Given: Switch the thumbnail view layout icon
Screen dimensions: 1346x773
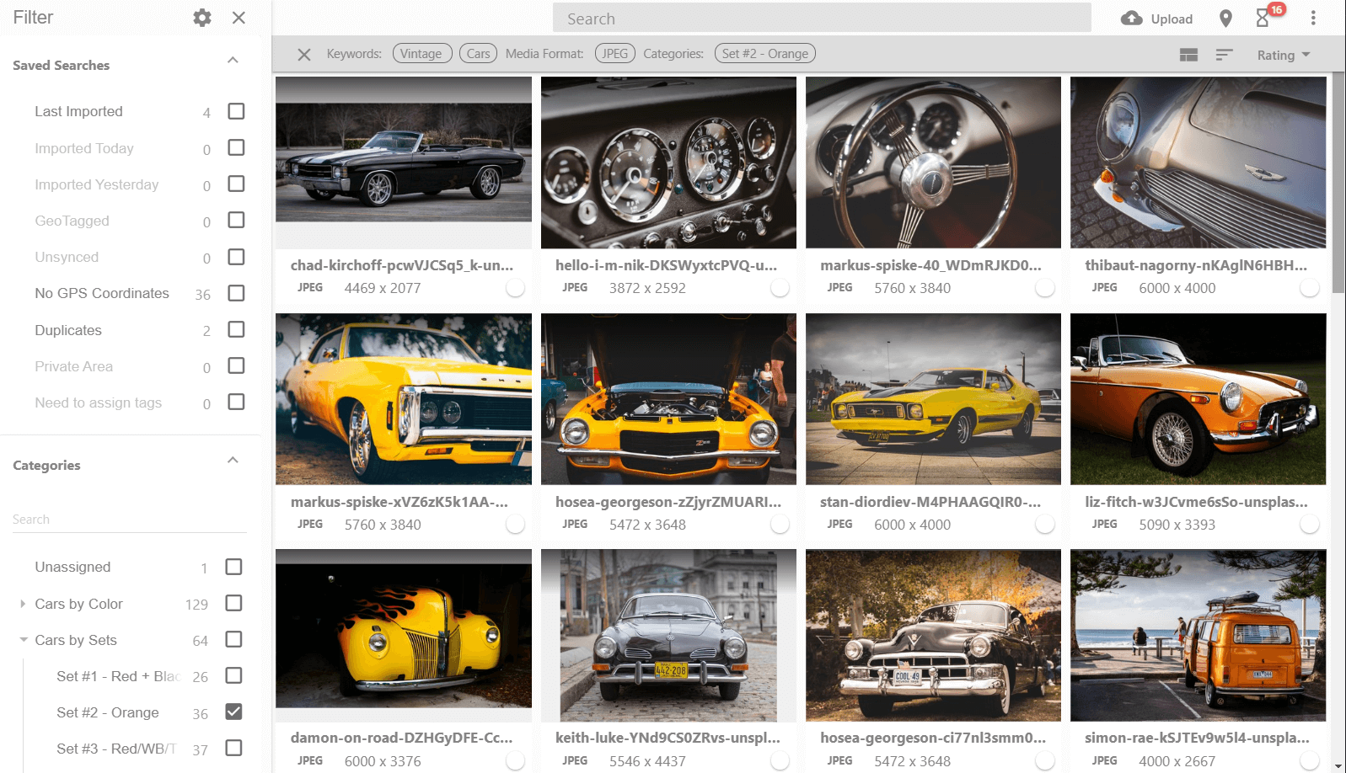Looking at the screenshot, I should pyautogui.click(x=1188, y=55).
